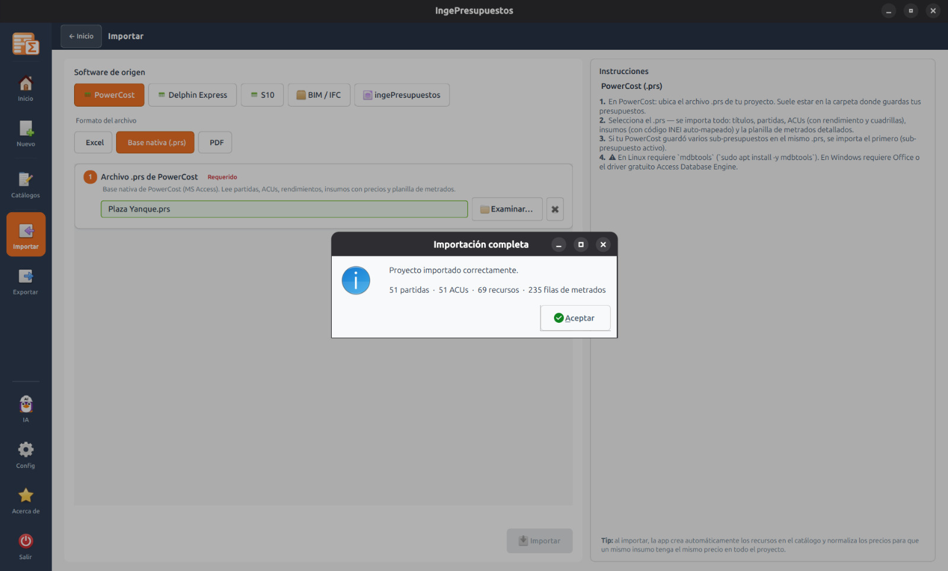Click 'Proyecto importado correctamente.' message
948x571 pixels.
click(454, 270)
